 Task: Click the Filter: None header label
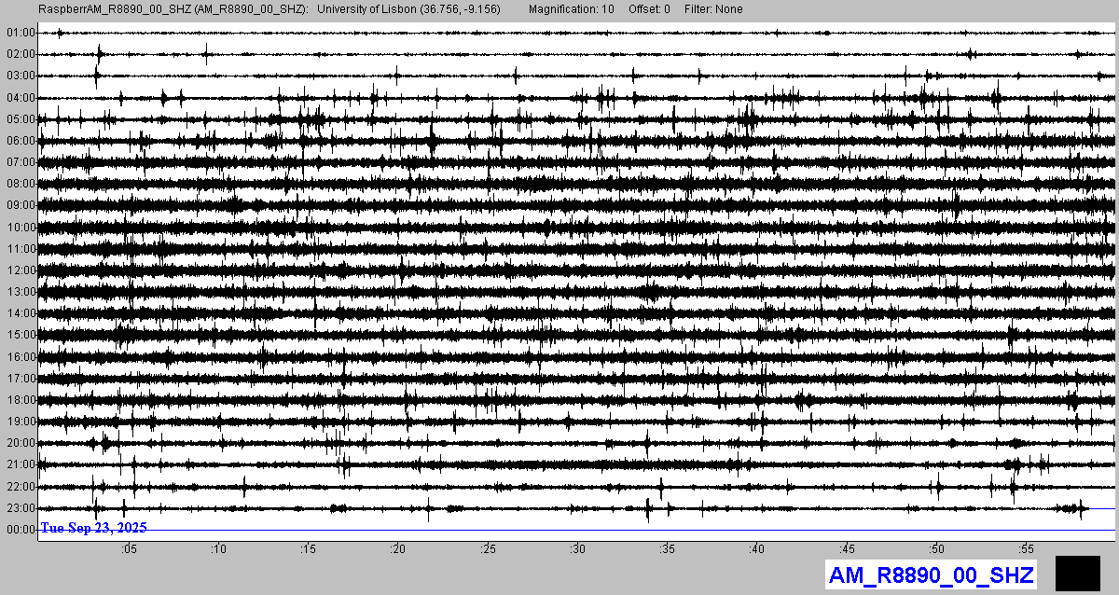(713, 9)
